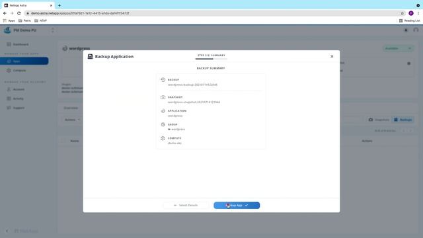Open the Reading List
This screenshot has height=238, width=423.
click(x=410, y=20)
